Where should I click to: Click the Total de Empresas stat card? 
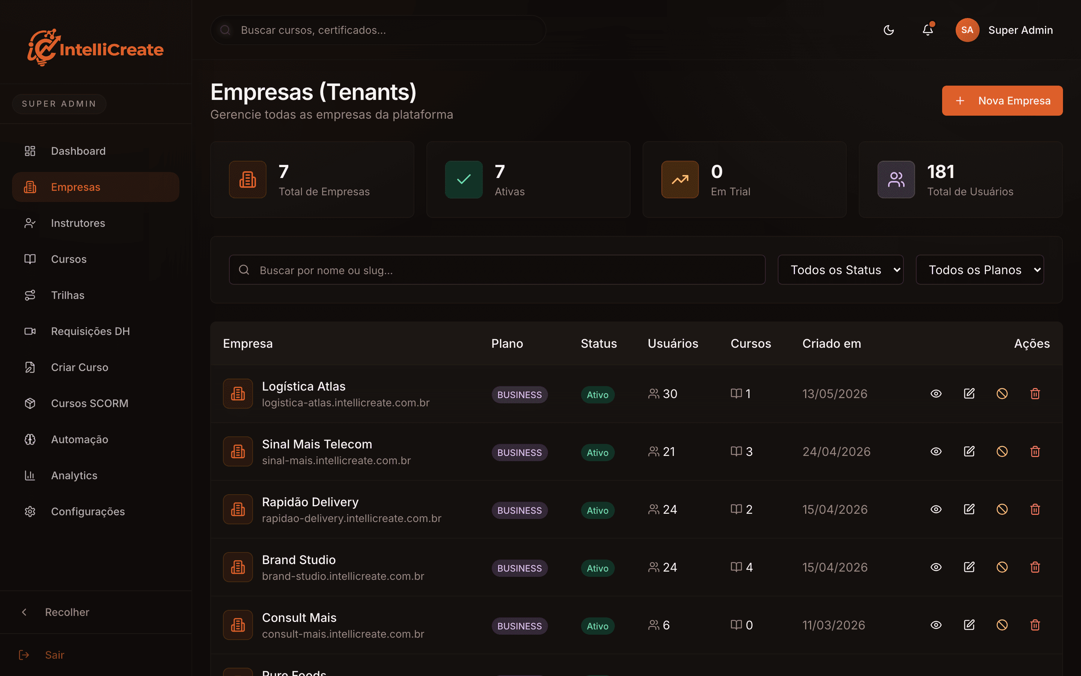312,180
